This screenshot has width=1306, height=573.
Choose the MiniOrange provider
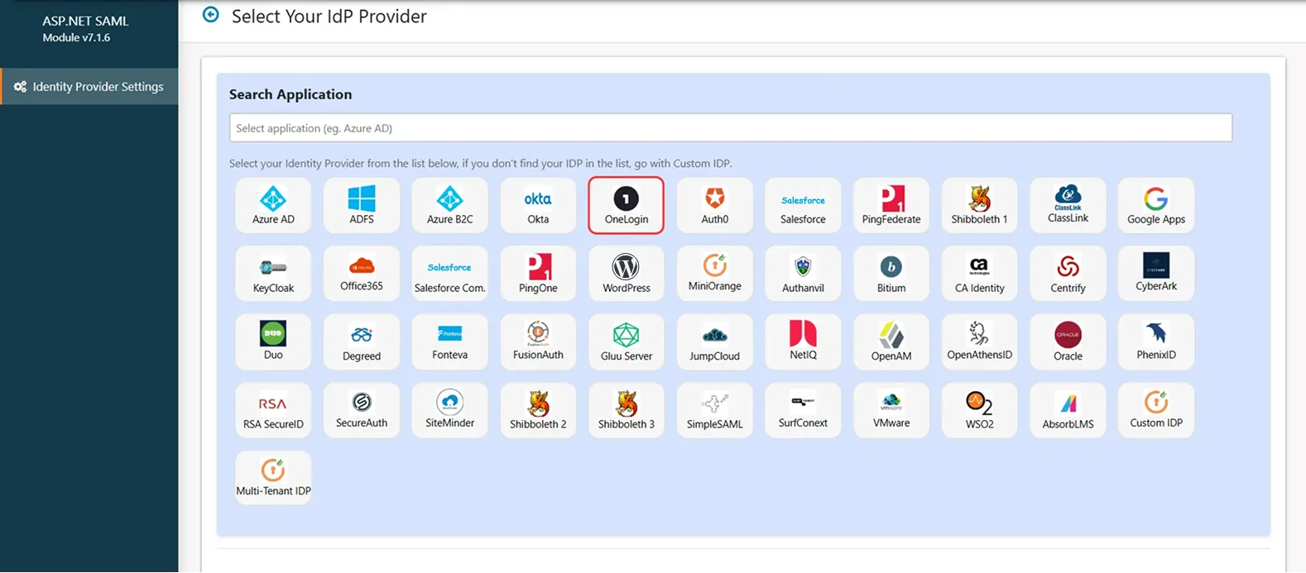[x=715, y=274]
